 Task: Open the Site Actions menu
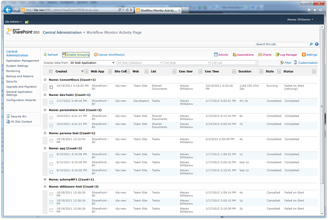13,22
